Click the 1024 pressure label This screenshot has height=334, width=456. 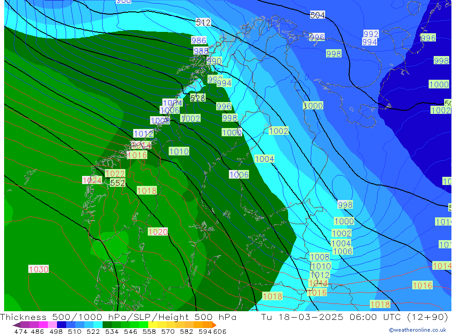[92, 180]
